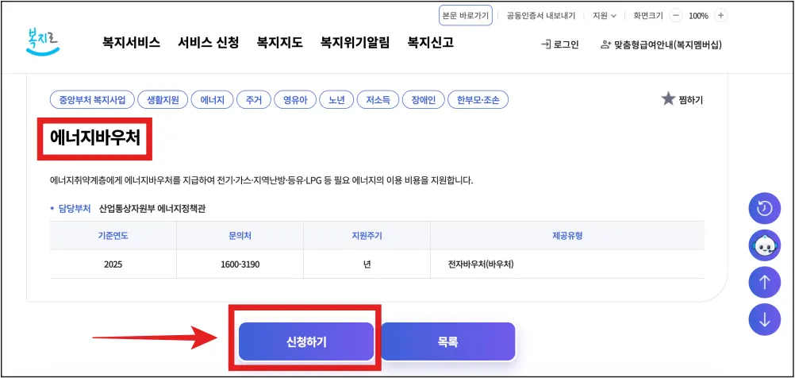Click 공동인증서 내보내기 link
Screen dimensions: 795x378
pos(541,16)
